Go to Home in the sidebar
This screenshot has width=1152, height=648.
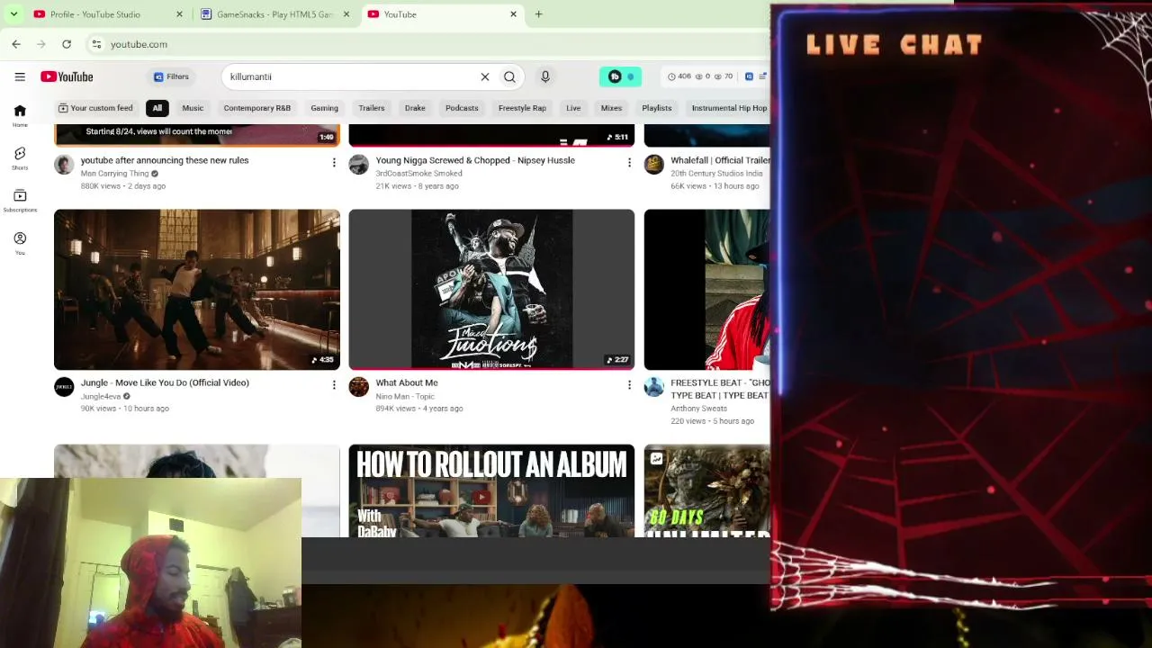(x=20, y=114)
